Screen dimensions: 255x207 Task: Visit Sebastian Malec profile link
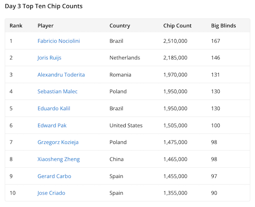click(x=57, y=92)
